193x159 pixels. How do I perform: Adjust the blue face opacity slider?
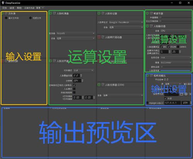click(x=176, y=70)
